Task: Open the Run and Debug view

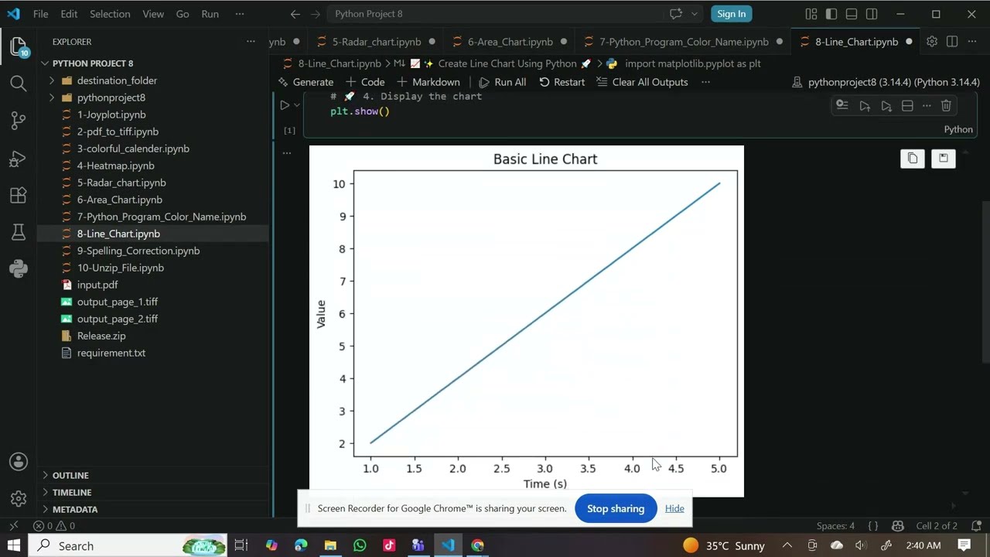Action: pyautogui.click(x=19, y=159)
